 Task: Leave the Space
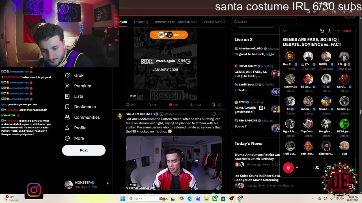pyautogui.click(x=347, y=31)
